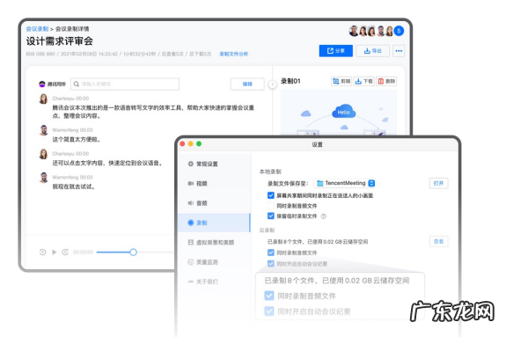The width and height of the screenshot is (528, 337).
Task: Select the 录制 settings tab
Action: (x=215, y=223)
